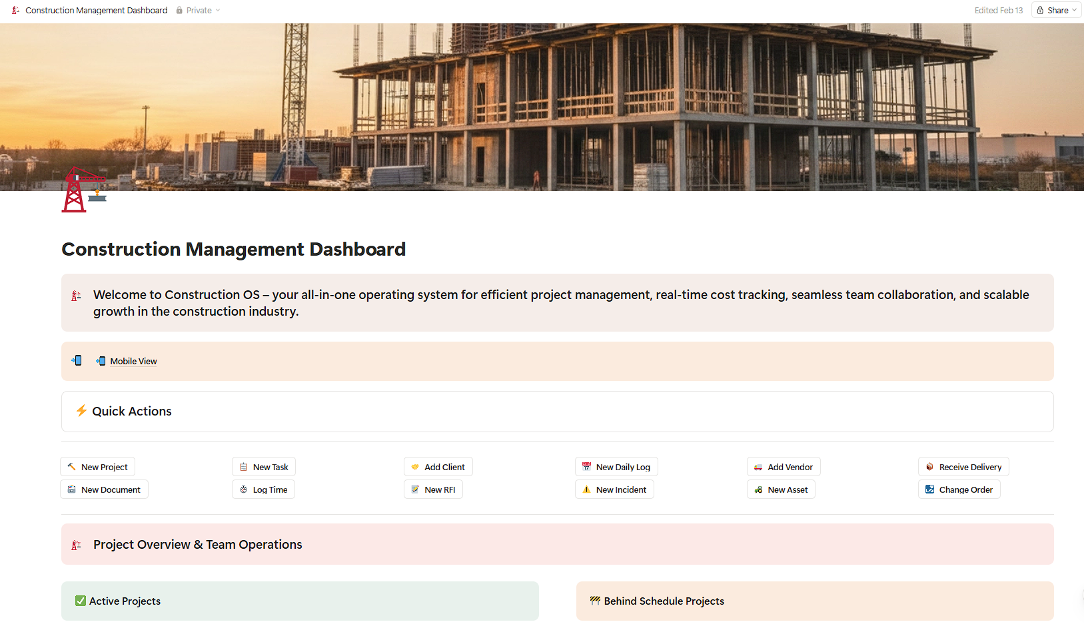Image resolution: width=1084 pixels, height=624 pixels.
Task: Open the Private visibility dropdown
Action: click(x=198, y=10)
